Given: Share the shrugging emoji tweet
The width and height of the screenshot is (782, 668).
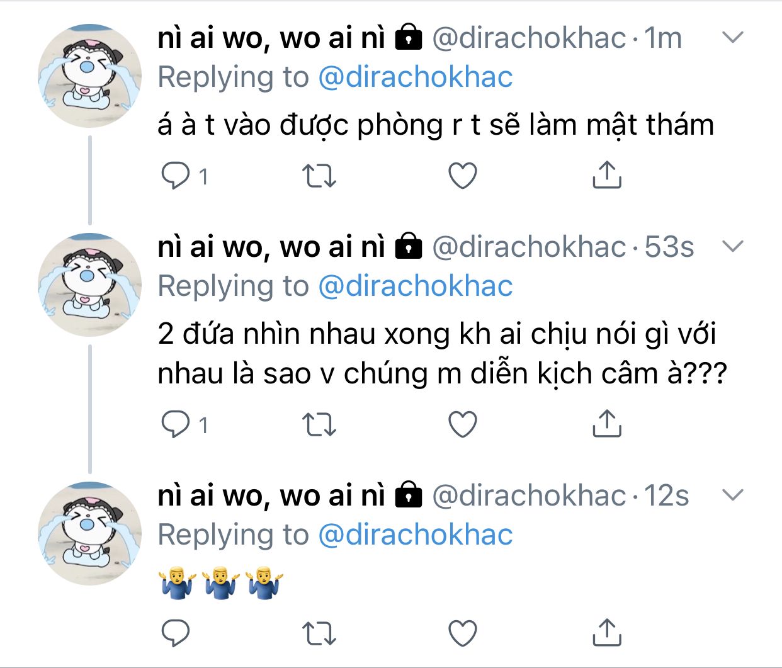Looking at the screenshot, I should [607, 632].
